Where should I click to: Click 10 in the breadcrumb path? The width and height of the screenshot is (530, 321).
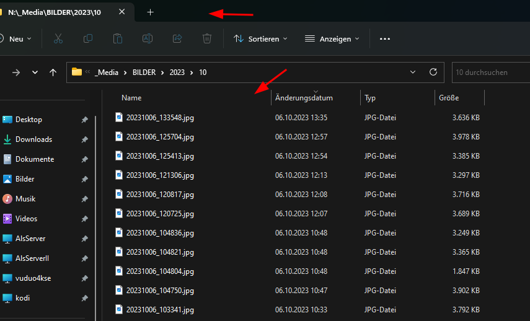tap(203, 73)
